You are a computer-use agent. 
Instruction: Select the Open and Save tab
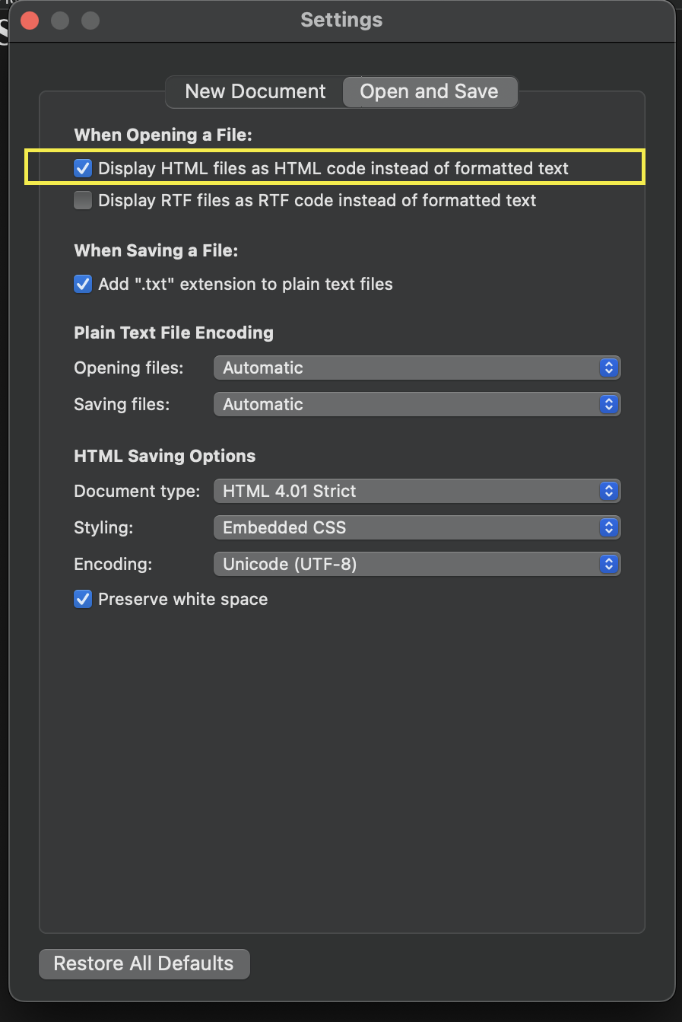pos(430,91)
